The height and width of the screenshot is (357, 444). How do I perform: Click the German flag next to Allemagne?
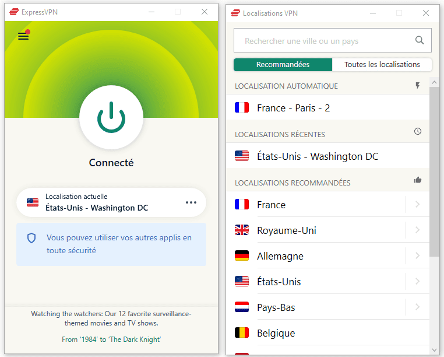[242, 256]
